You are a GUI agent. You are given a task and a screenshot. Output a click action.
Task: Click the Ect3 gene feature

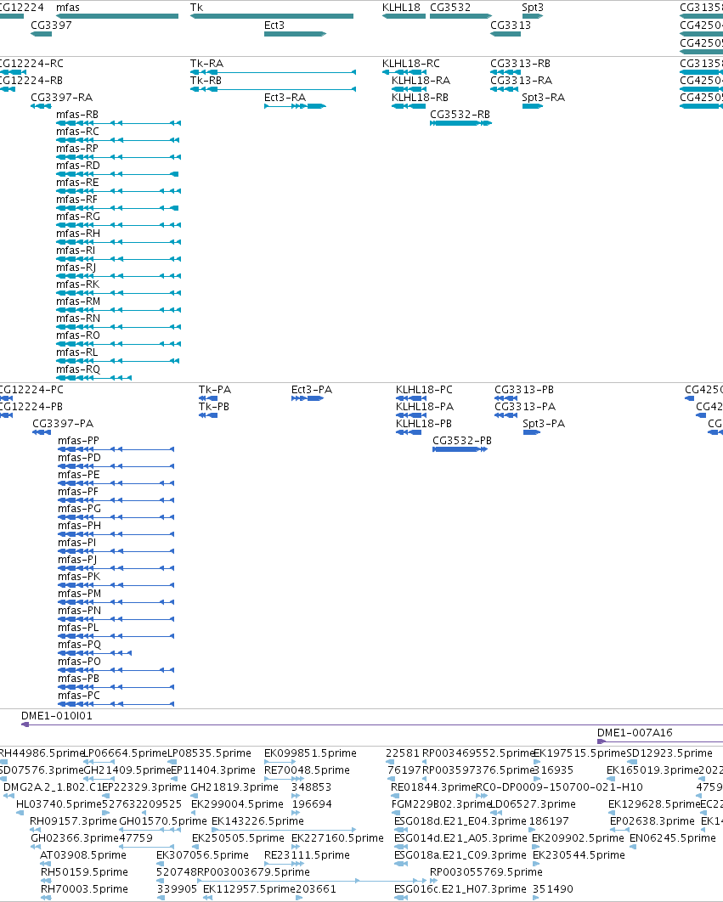coord(296,34)
